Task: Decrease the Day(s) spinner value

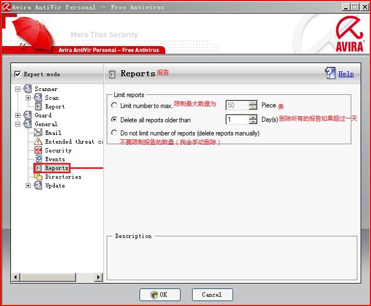Action: click(x=253, y=122)
